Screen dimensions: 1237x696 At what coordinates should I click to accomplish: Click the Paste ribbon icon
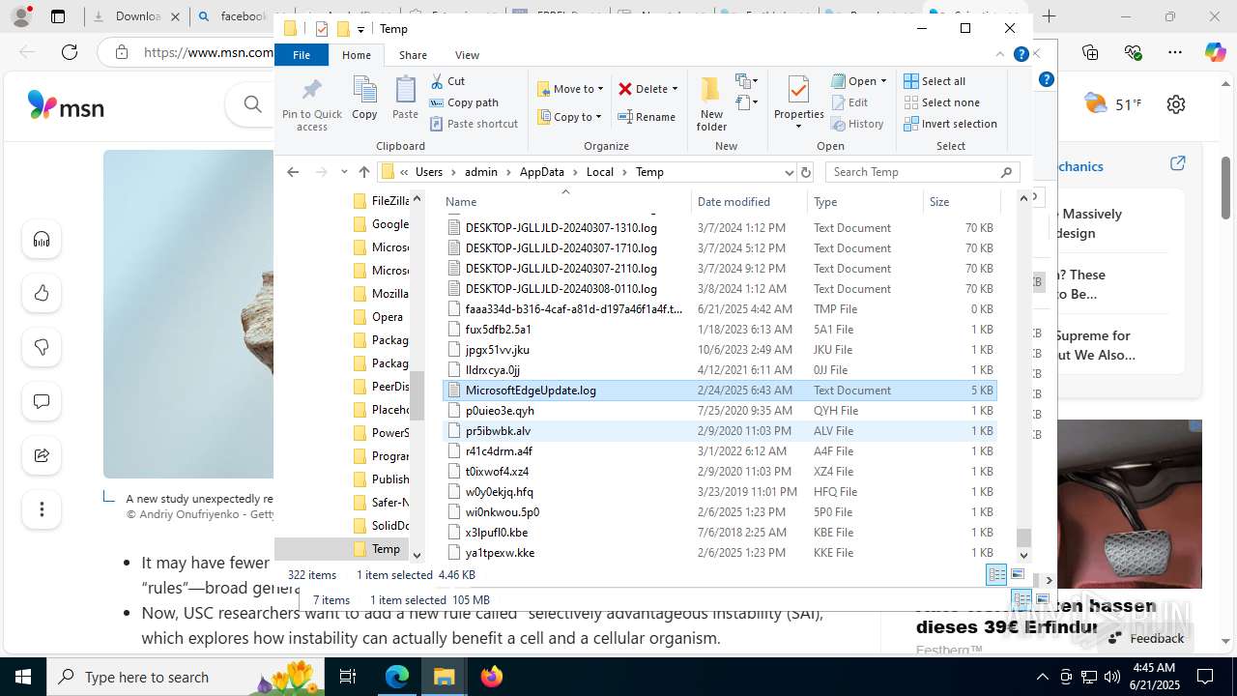coord(405,98)
